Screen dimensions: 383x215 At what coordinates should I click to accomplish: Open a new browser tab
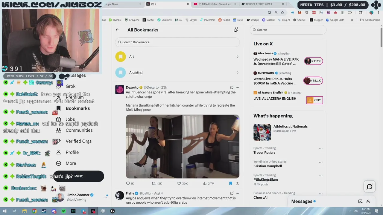(290, 4)
